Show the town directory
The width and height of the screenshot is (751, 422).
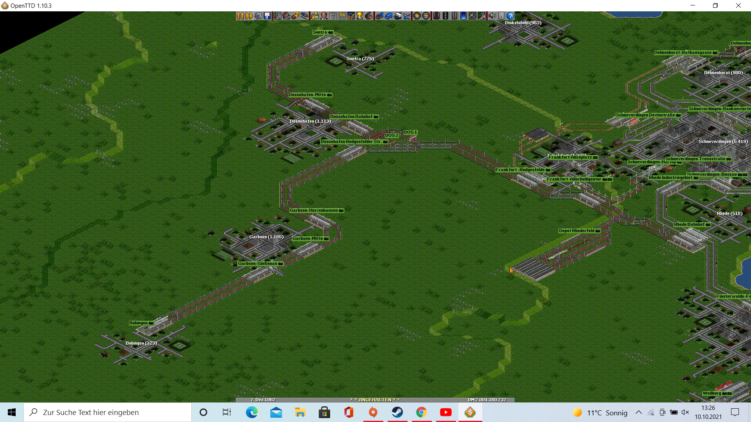[x=286, y=16]
